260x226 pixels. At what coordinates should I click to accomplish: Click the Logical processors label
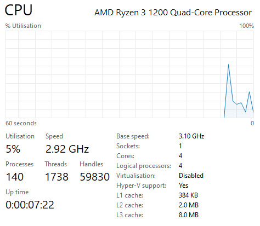144,166
